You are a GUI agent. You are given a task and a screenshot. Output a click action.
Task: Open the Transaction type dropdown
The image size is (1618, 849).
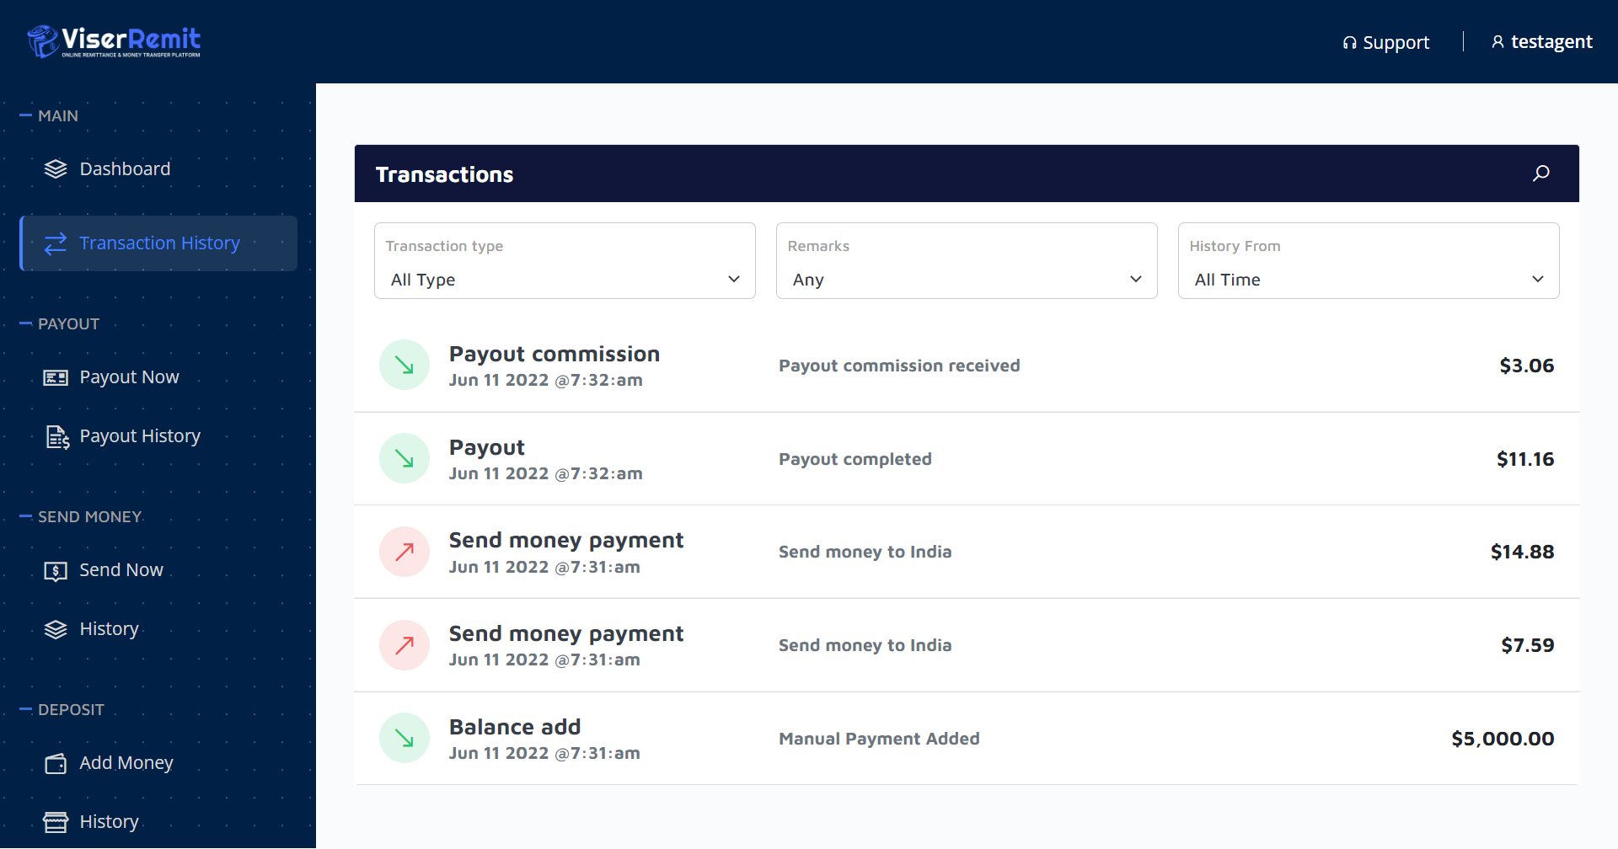click(565, 280)
